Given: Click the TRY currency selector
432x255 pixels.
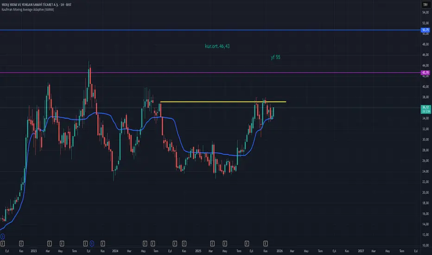Looking at the screenshot, I should click(x=426, y=5).
